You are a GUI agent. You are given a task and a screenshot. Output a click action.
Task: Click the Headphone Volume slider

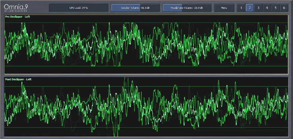[x=187, y=8]
